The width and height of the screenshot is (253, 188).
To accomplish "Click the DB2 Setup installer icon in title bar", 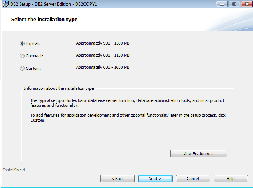I will tap(6, 4).
